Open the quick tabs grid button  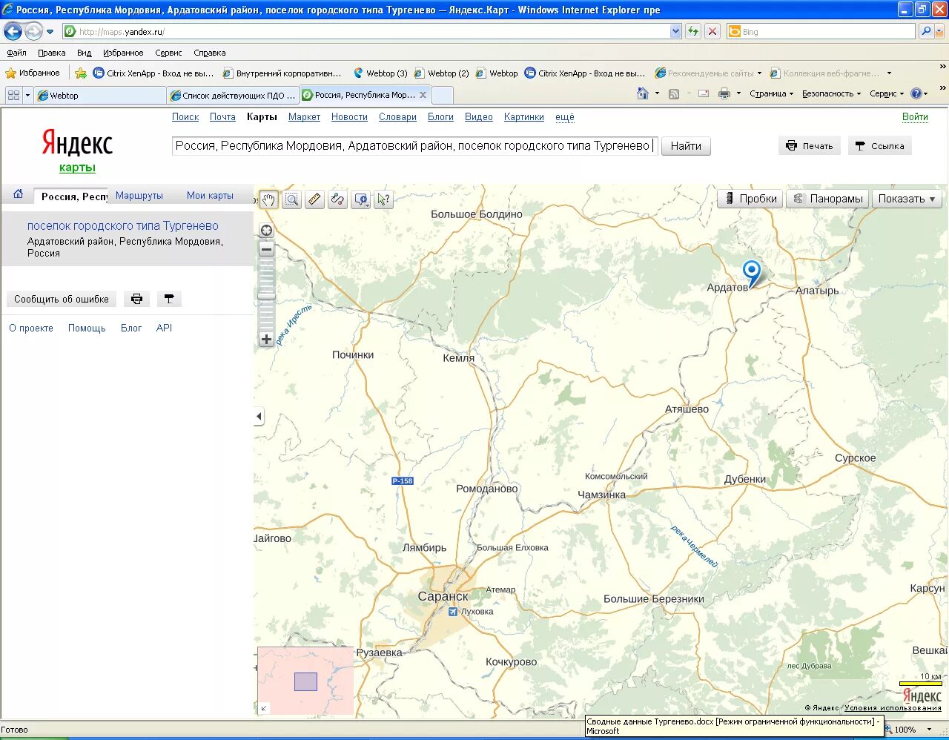tap(13, 95)
